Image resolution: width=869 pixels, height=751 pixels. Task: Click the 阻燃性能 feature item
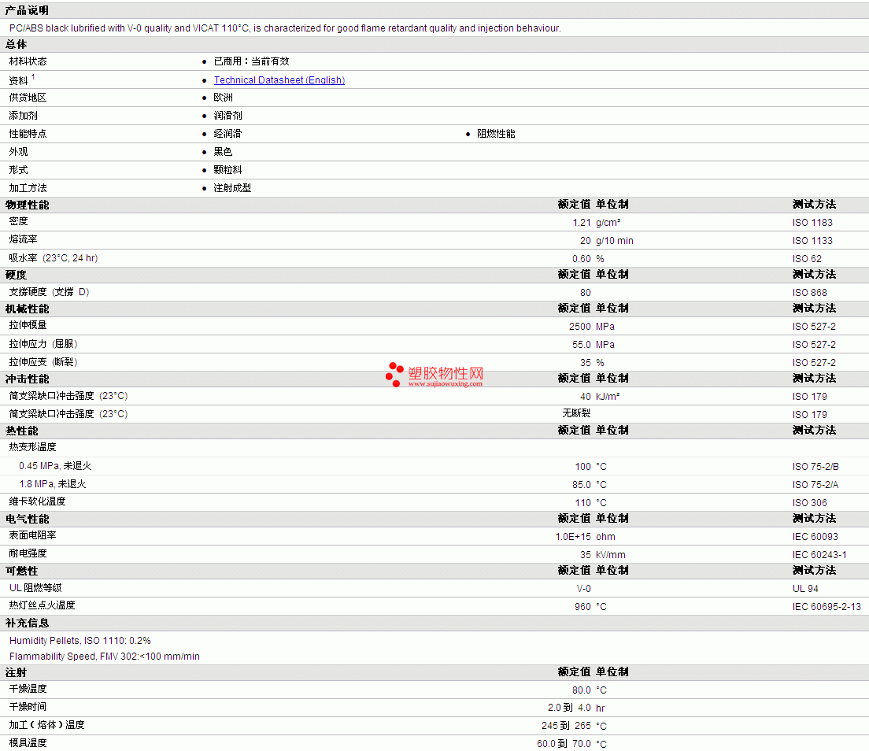pyautogui.click(x=496, y=134)
